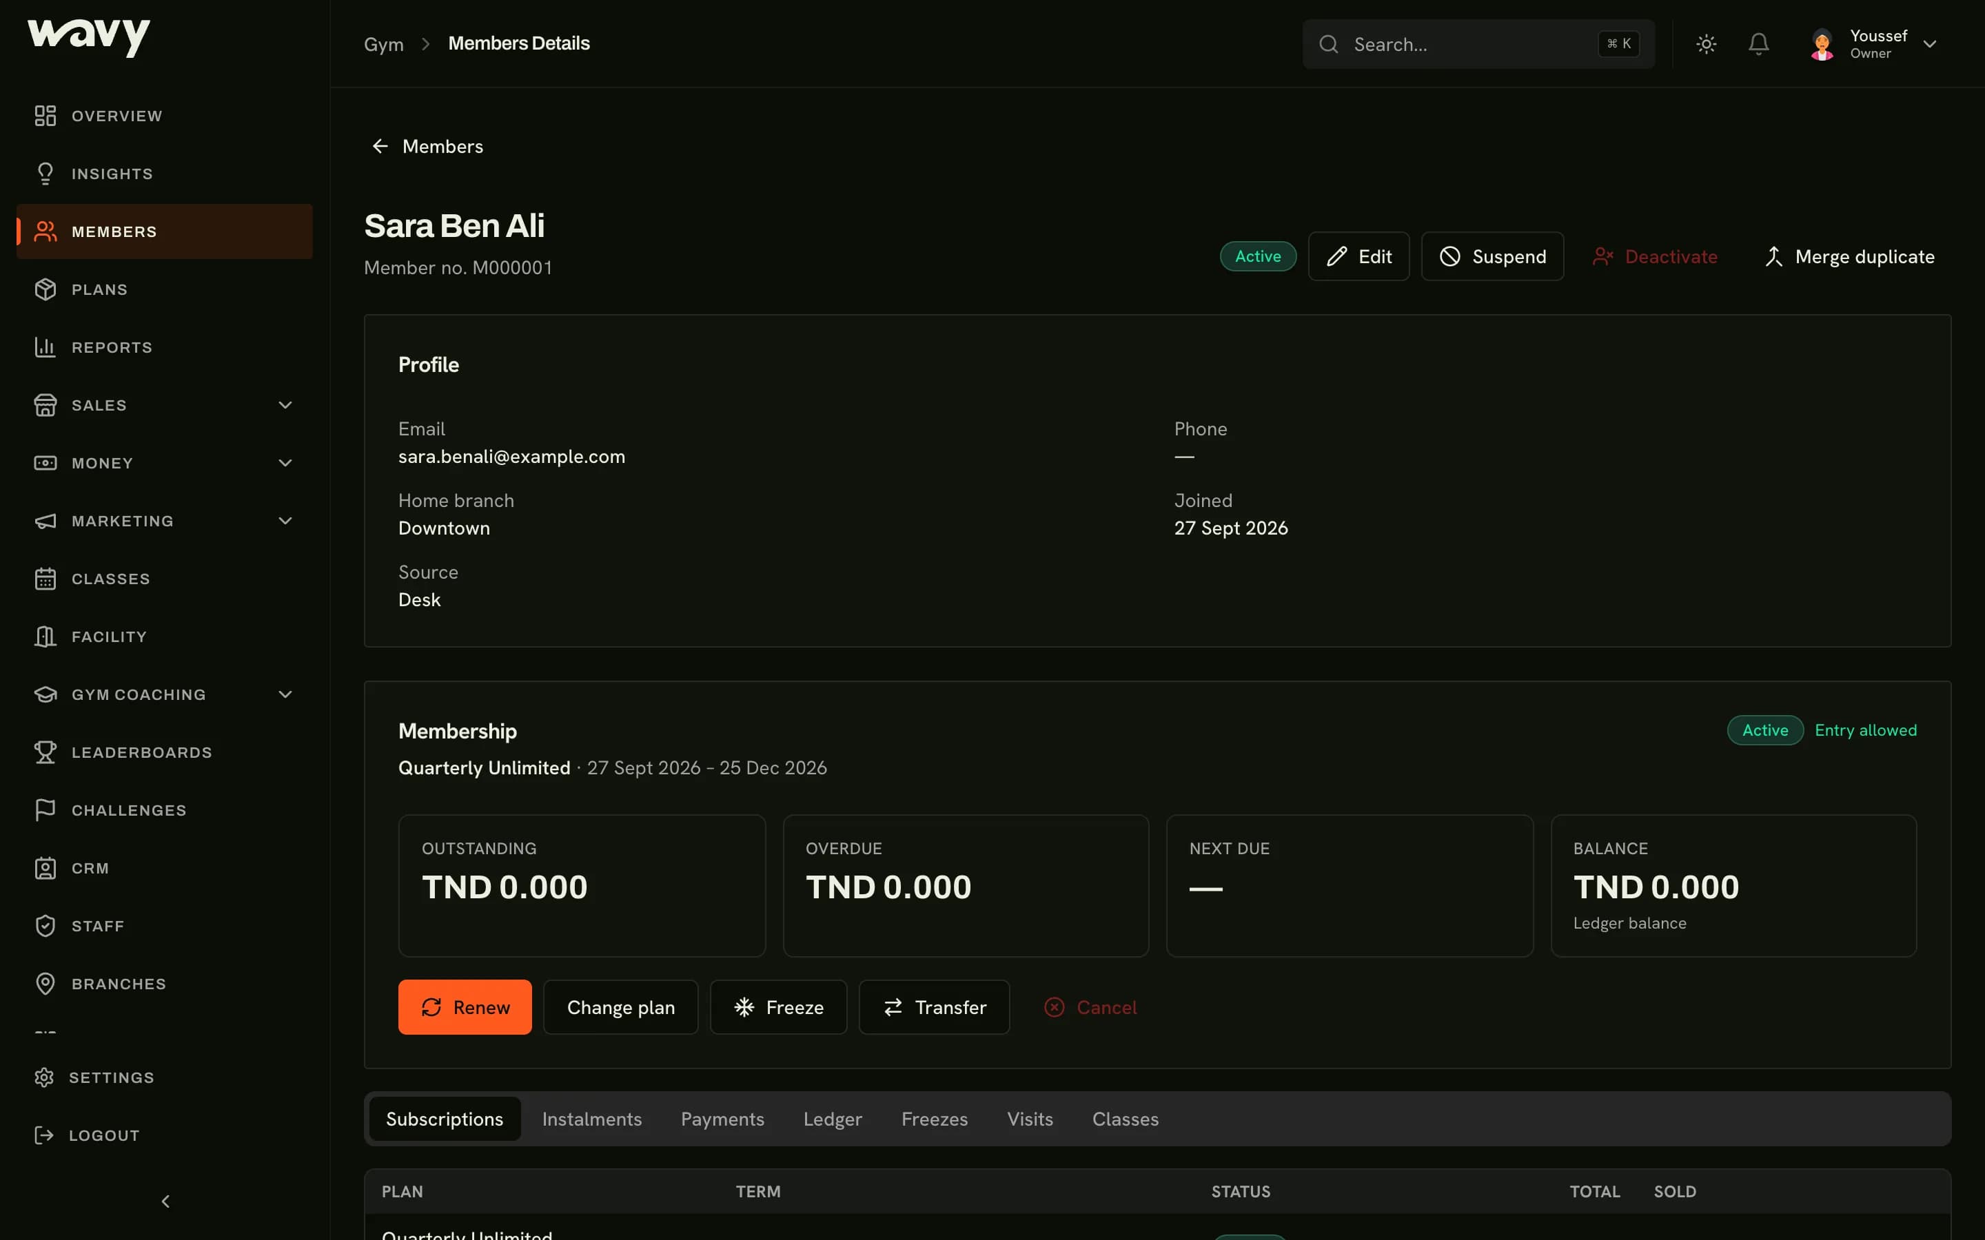The width and height of the screenshot is (1985, 1240).
Task: Click the STATUS column header
Action: click(1240, 1192)
